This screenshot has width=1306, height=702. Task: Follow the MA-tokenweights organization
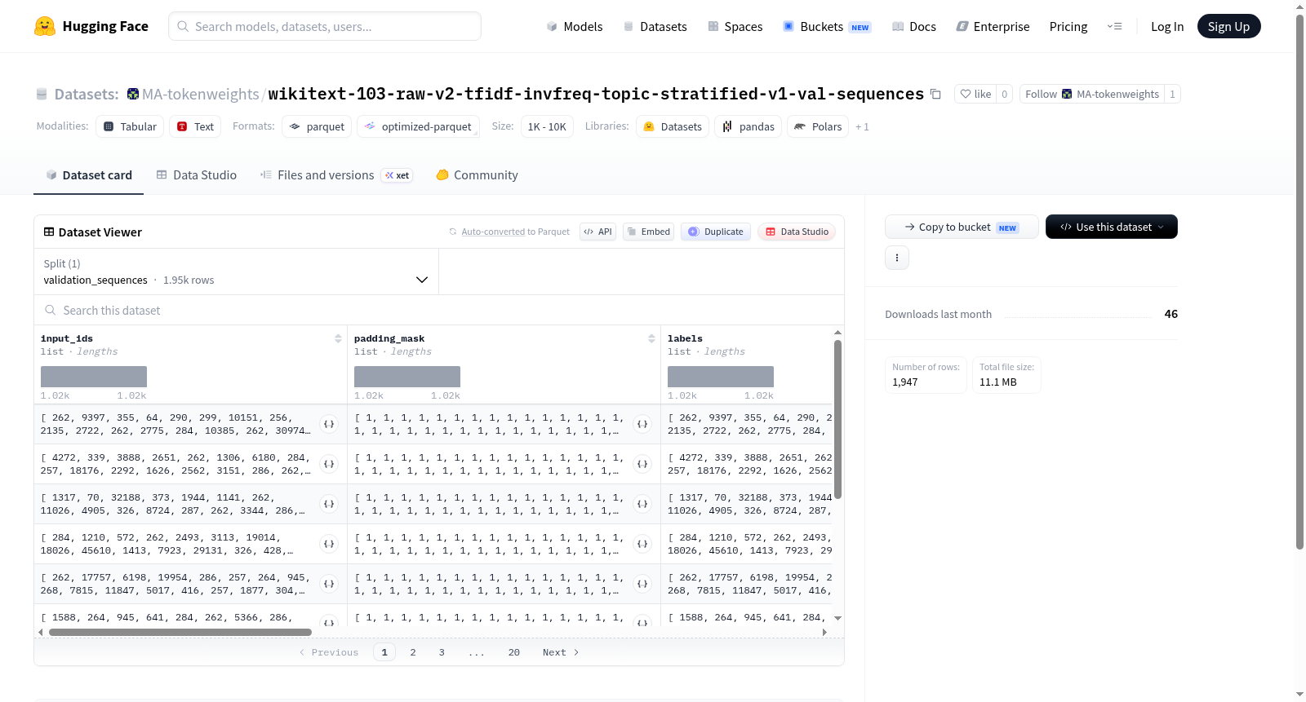click(x=1092, y=94)
